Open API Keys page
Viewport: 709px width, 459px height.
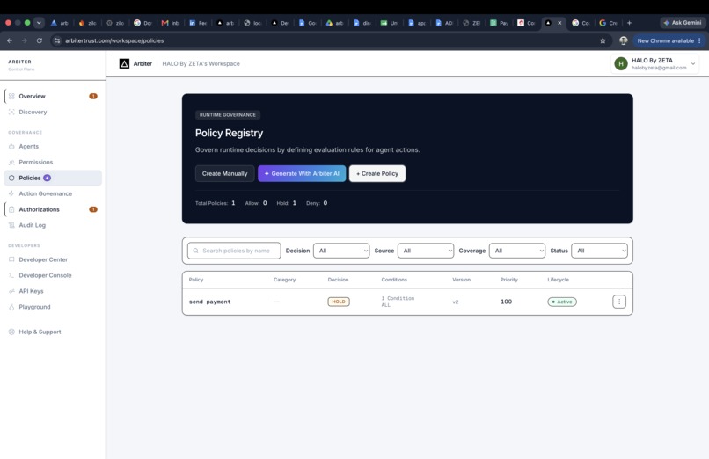[53, 291]
